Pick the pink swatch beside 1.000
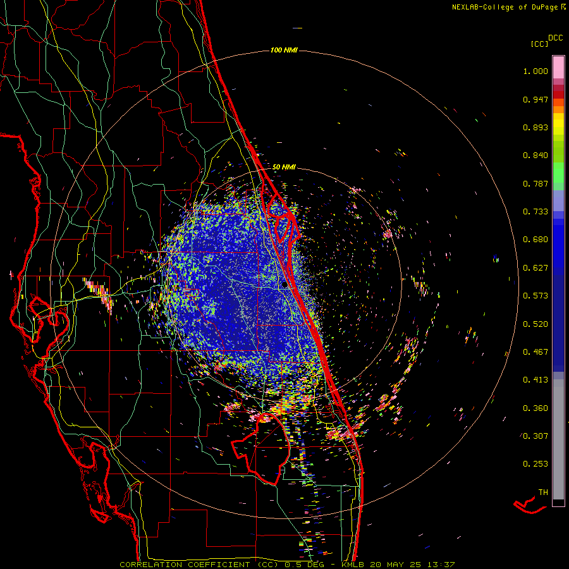This screenshot has height=569, width=569. click(558, 68)
